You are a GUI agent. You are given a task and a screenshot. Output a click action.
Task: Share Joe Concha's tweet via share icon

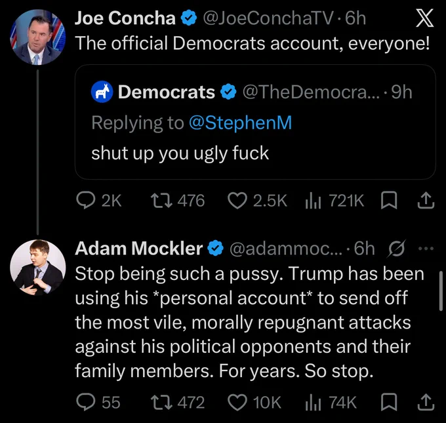(426, 201)
